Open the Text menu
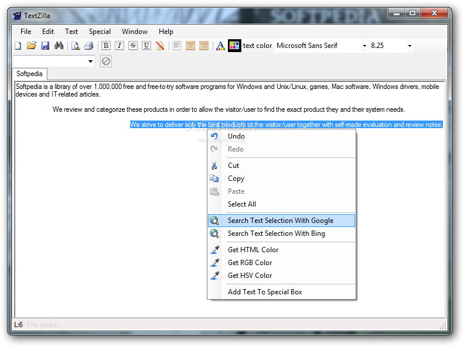The width and height of the screenshot is (464, 347). tap(71, 32)
